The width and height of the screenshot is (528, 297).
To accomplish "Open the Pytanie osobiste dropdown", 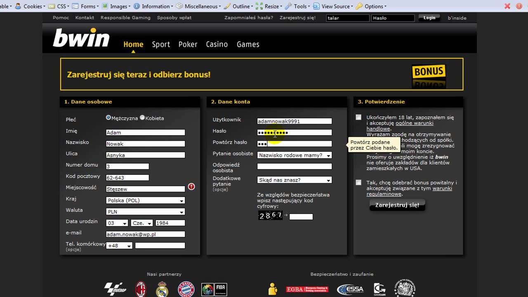I will point(295,155).
